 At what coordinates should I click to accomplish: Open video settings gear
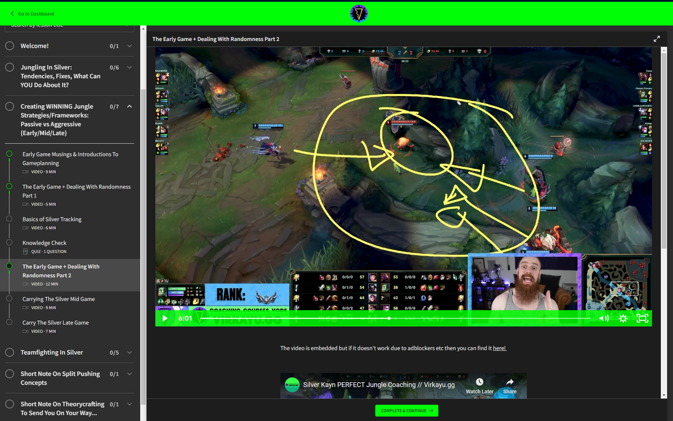point(623,318)
